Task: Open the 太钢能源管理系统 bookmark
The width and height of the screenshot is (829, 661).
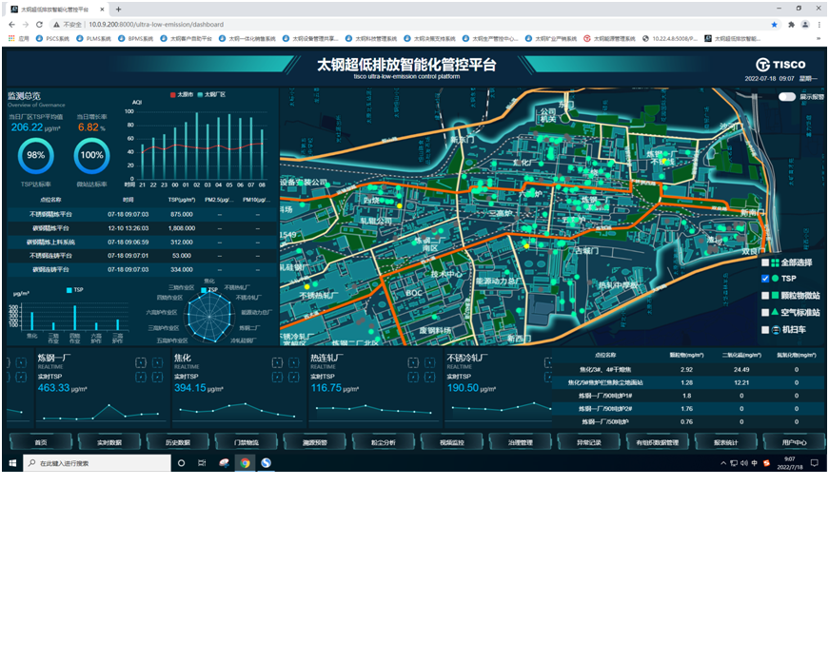Action: [x=609, y=38]
